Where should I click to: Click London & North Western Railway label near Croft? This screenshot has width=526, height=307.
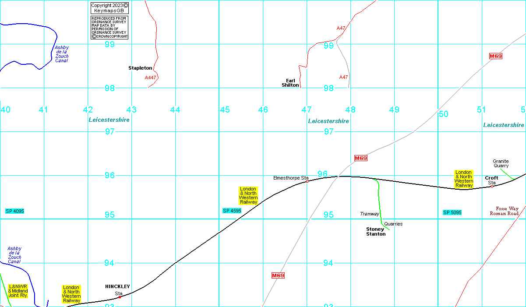point(464,179)
